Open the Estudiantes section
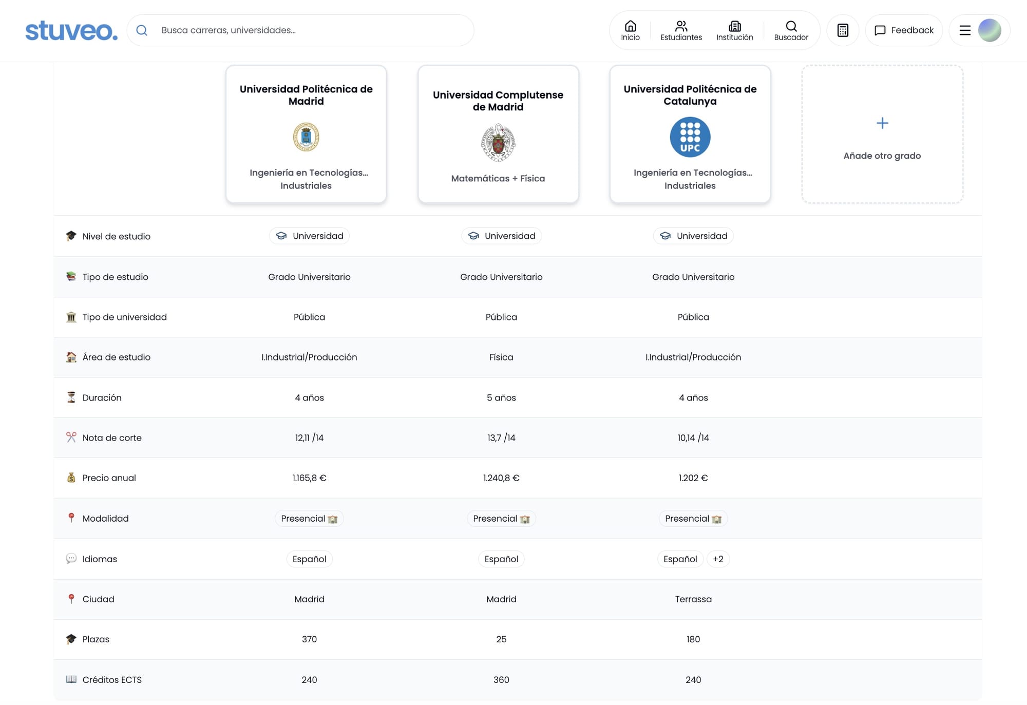This screenshot has height=705, width=1027. click(x=681, y=30)
